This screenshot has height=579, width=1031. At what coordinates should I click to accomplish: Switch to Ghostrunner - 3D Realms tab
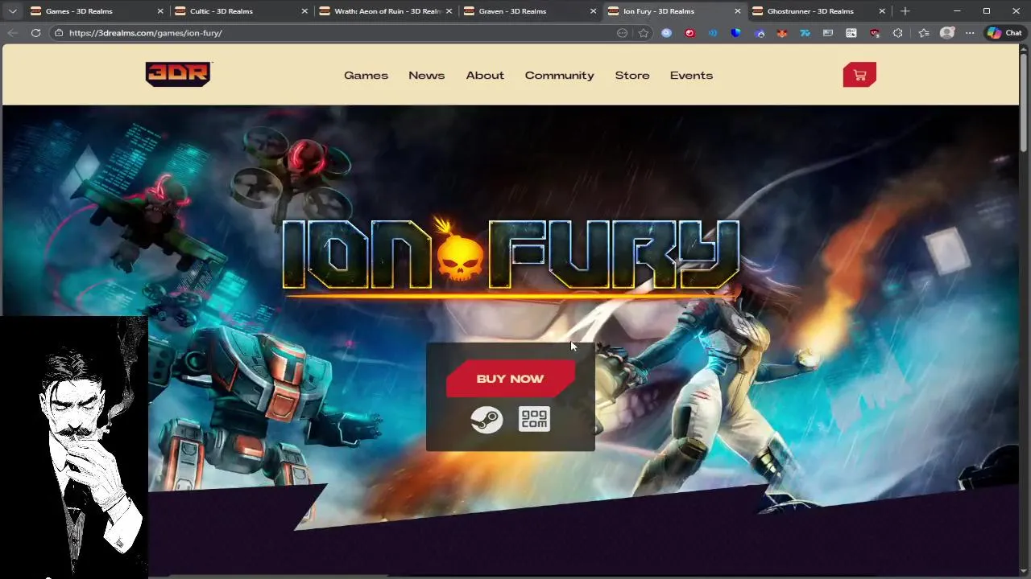pyautogui.click(x=818, y=11)
